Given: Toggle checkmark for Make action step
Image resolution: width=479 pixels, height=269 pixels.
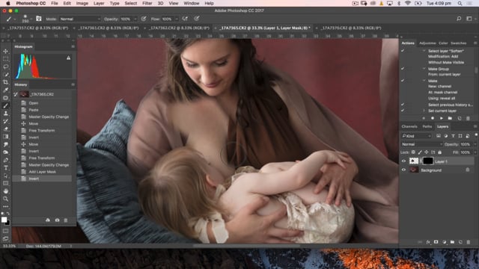Looking at the screenshot, I should [x=403, y=81].
